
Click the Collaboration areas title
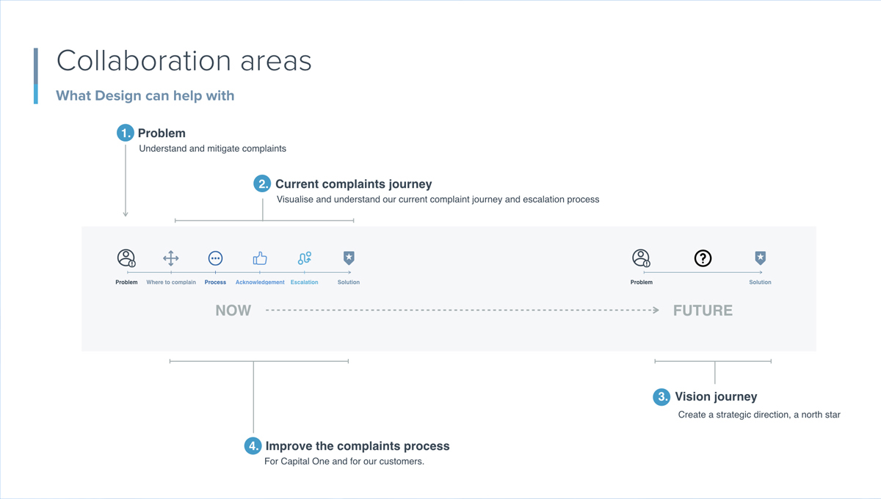click(x=184, y=60)
